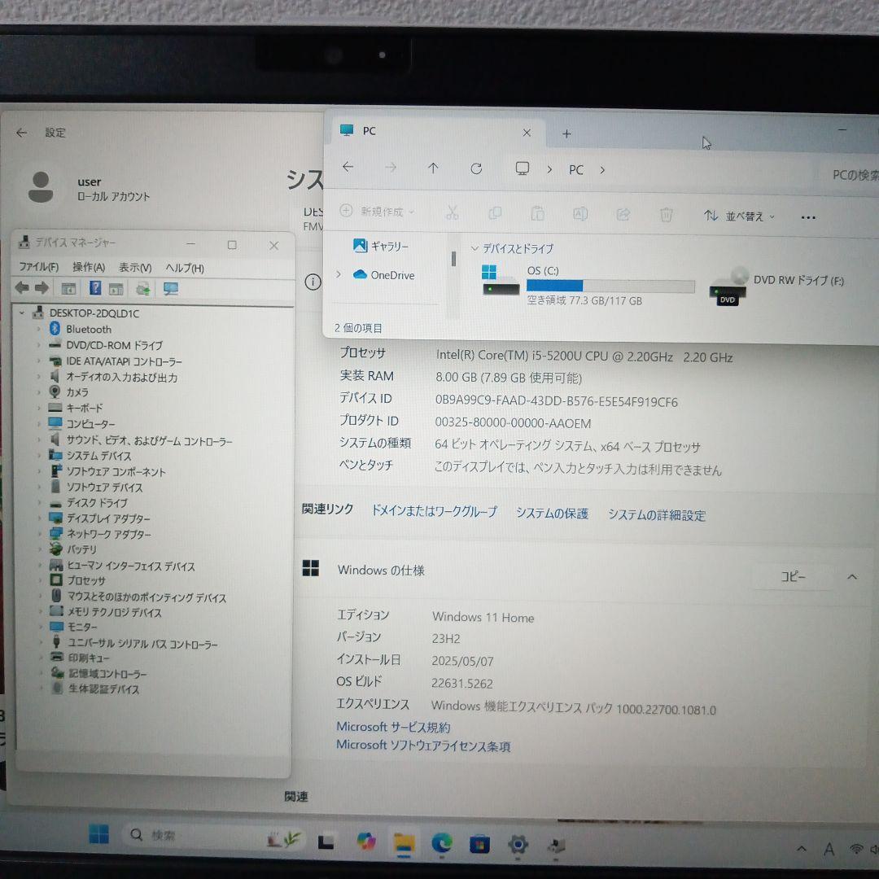
Task: Open 並べ替え sort dropdown
Action: pos(739,216)
